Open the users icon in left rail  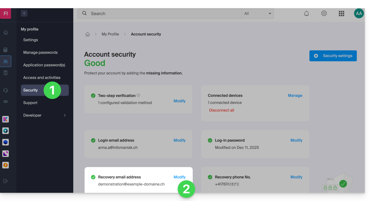(x=5, y=61)
